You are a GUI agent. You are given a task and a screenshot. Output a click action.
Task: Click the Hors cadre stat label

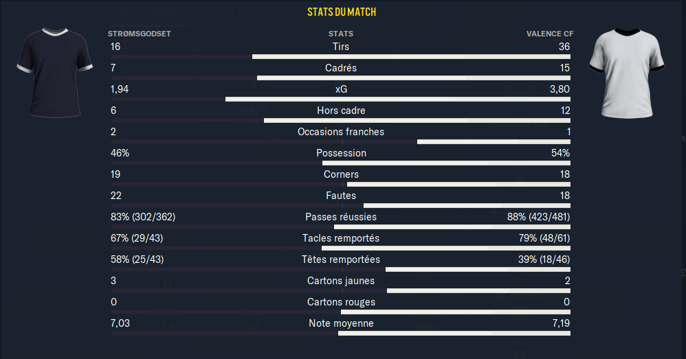341,111
